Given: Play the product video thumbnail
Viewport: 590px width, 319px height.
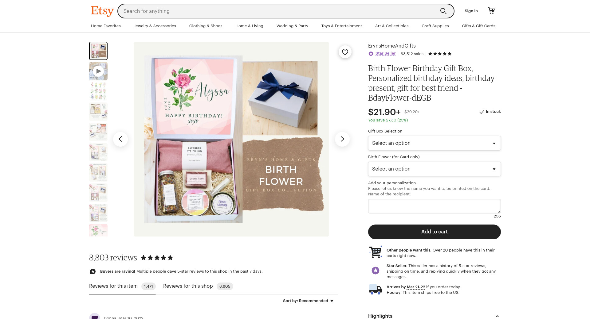Looking at the screenshot, I should [98, 71].
